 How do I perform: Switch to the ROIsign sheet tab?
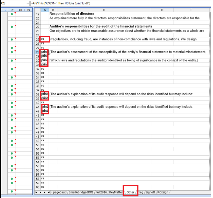(x=163, y=192)
